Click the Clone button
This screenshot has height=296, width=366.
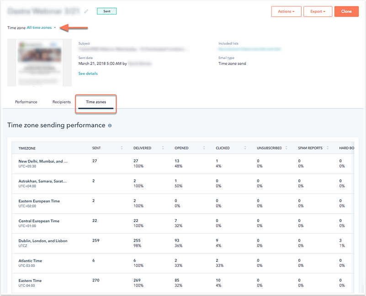346,11
